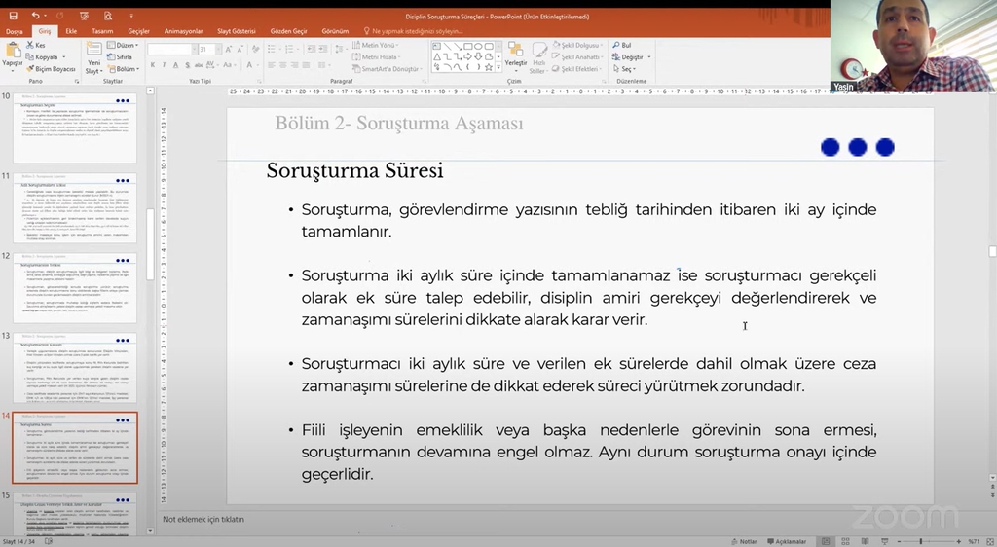The height and width of the screenshot is (547, 997).
Task: Open the Bölüm section dropdown
Action: pos(124,68)
